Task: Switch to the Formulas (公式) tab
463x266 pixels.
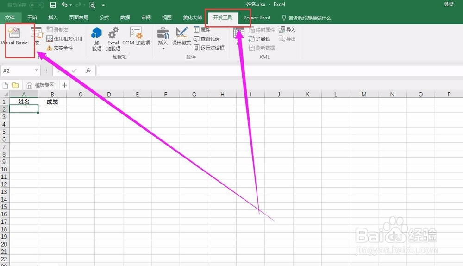Action: tap(104, 18)
